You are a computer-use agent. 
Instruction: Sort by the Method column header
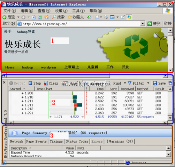pos(145,89)
